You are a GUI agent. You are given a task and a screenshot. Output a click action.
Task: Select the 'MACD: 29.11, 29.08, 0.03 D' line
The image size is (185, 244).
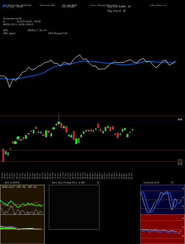(18, 24)
